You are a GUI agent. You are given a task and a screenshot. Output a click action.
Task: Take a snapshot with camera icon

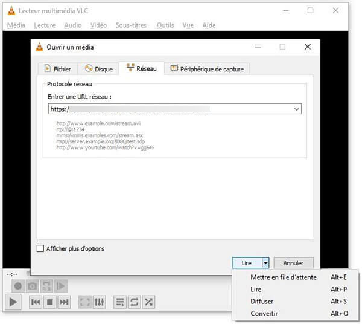[33, 286]
